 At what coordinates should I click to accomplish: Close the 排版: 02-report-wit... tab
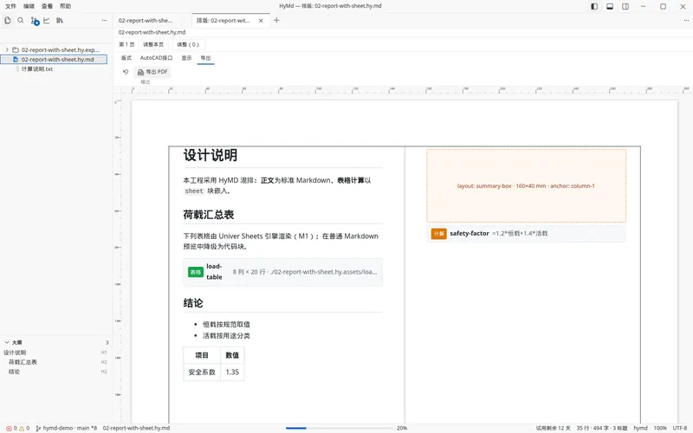(261, 21)
